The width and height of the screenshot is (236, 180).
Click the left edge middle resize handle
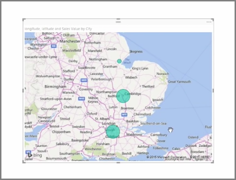[23, 90]
